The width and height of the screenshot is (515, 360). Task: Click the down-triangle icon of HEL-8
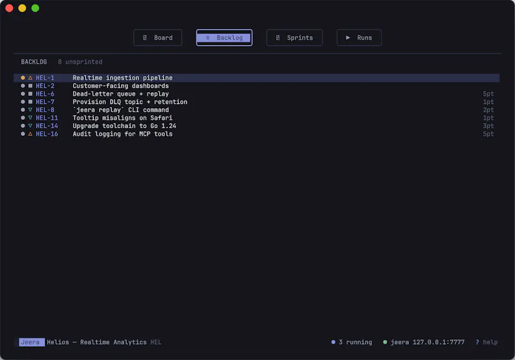[x=30, y=109]
